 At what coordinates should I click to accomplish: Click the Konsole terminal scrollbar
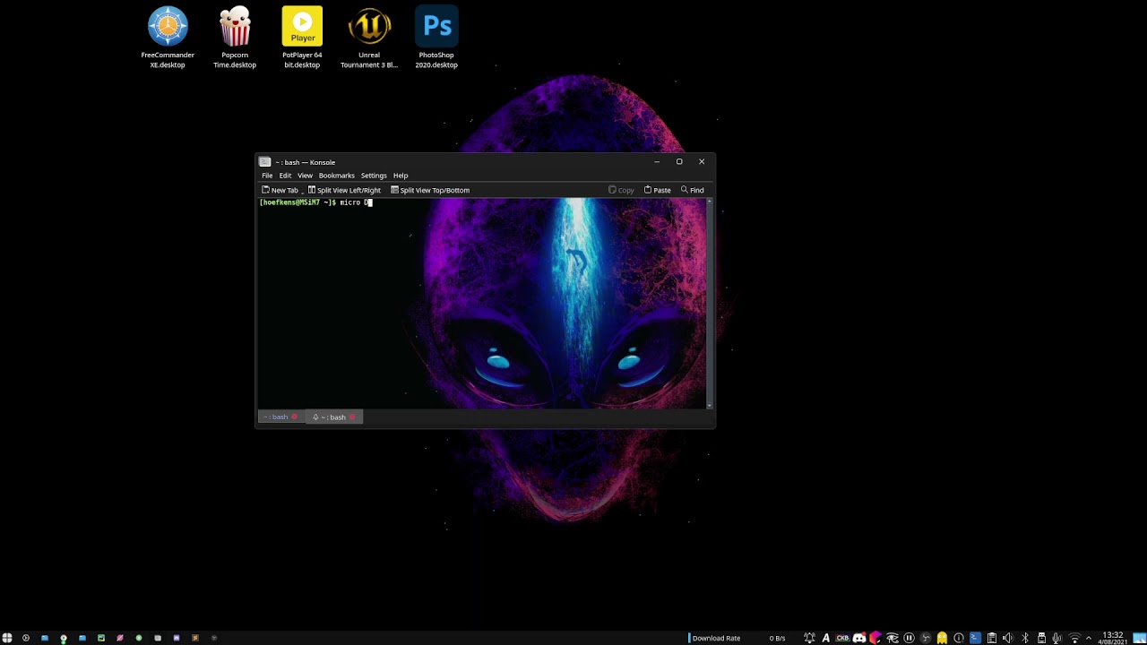click(x=710, y=303)
